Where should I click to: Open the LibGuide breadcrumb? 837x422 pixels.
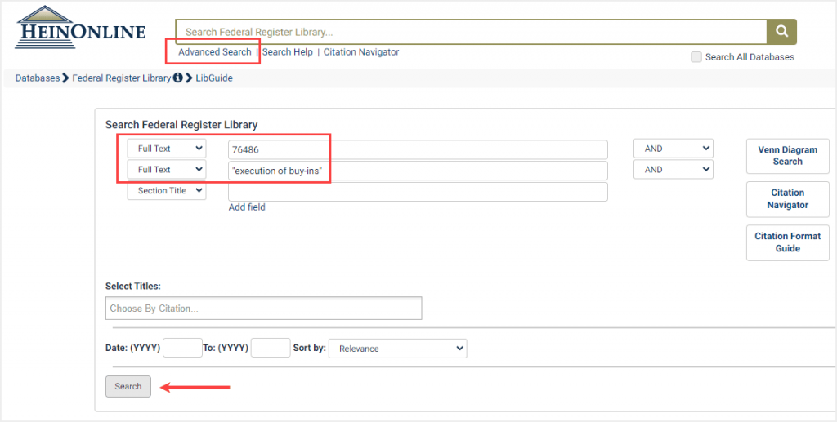coord(214,78)
